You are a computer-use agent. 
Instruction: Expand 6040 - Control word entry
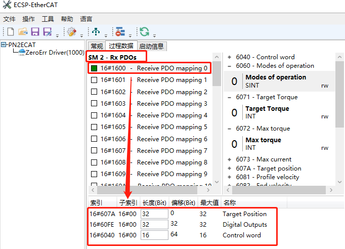coord(230,57)
